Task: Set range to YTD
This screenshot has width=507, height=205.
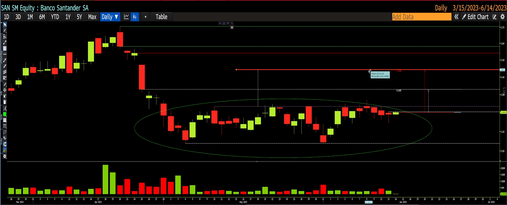Action: tap(55, 17)
